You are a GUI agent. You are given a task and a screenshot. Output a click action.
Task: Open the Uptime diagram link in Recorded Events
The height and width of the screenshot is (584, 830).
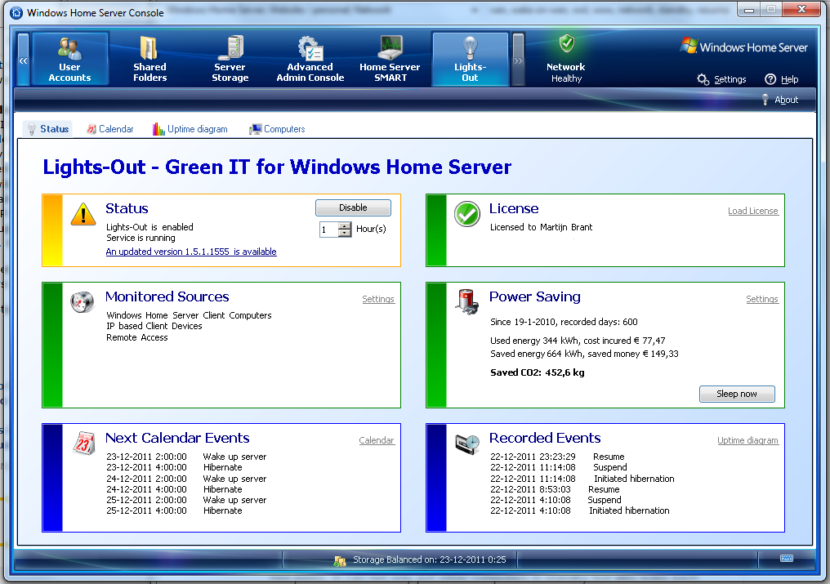click(748, 440)
